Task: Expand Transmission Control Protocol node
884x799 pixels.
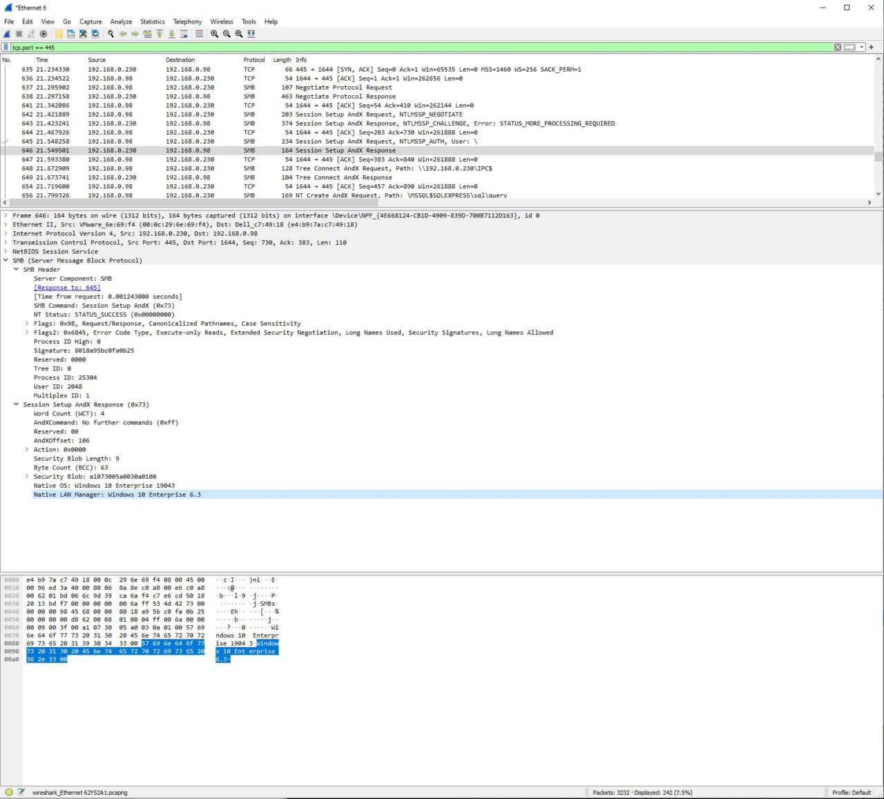Action: pos(6,242)
